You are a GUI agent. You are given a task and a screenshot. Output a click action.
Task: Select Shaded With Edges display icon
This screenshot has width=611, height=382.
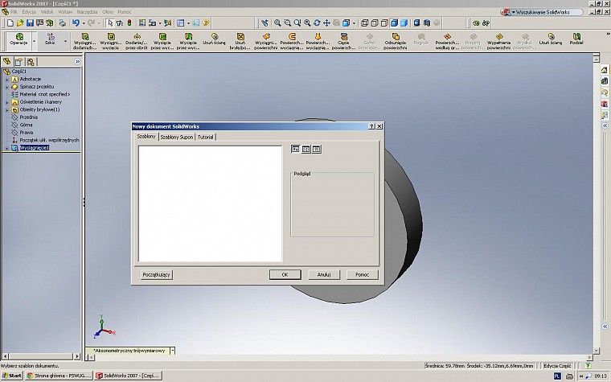coord(394,23)
